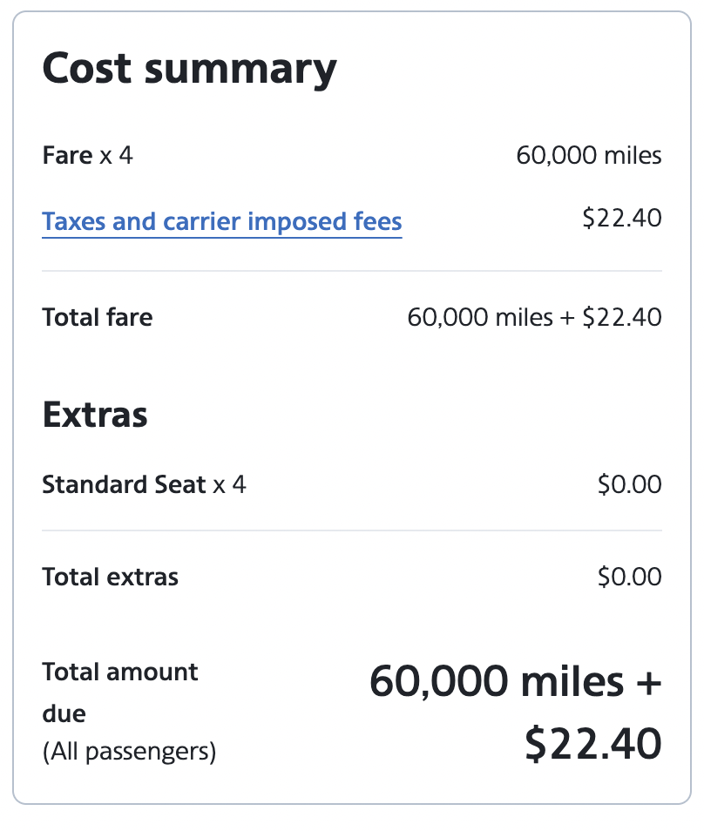Image resolution: width=704 pixels, height=831 pixels.
Task: Click the Extras section heading
Action: click(95, 415)
